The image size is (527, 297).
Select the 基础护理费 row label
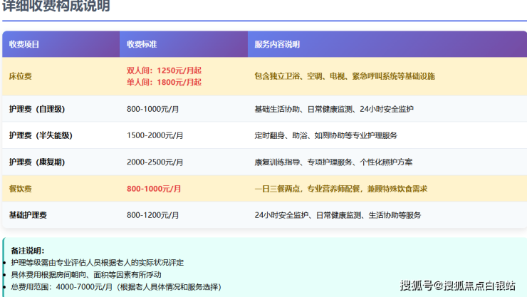(x=28, y=215)
